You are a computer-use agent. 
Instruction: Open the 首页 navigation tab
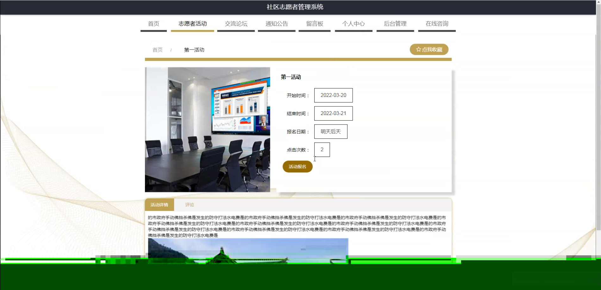pos(153,24)
